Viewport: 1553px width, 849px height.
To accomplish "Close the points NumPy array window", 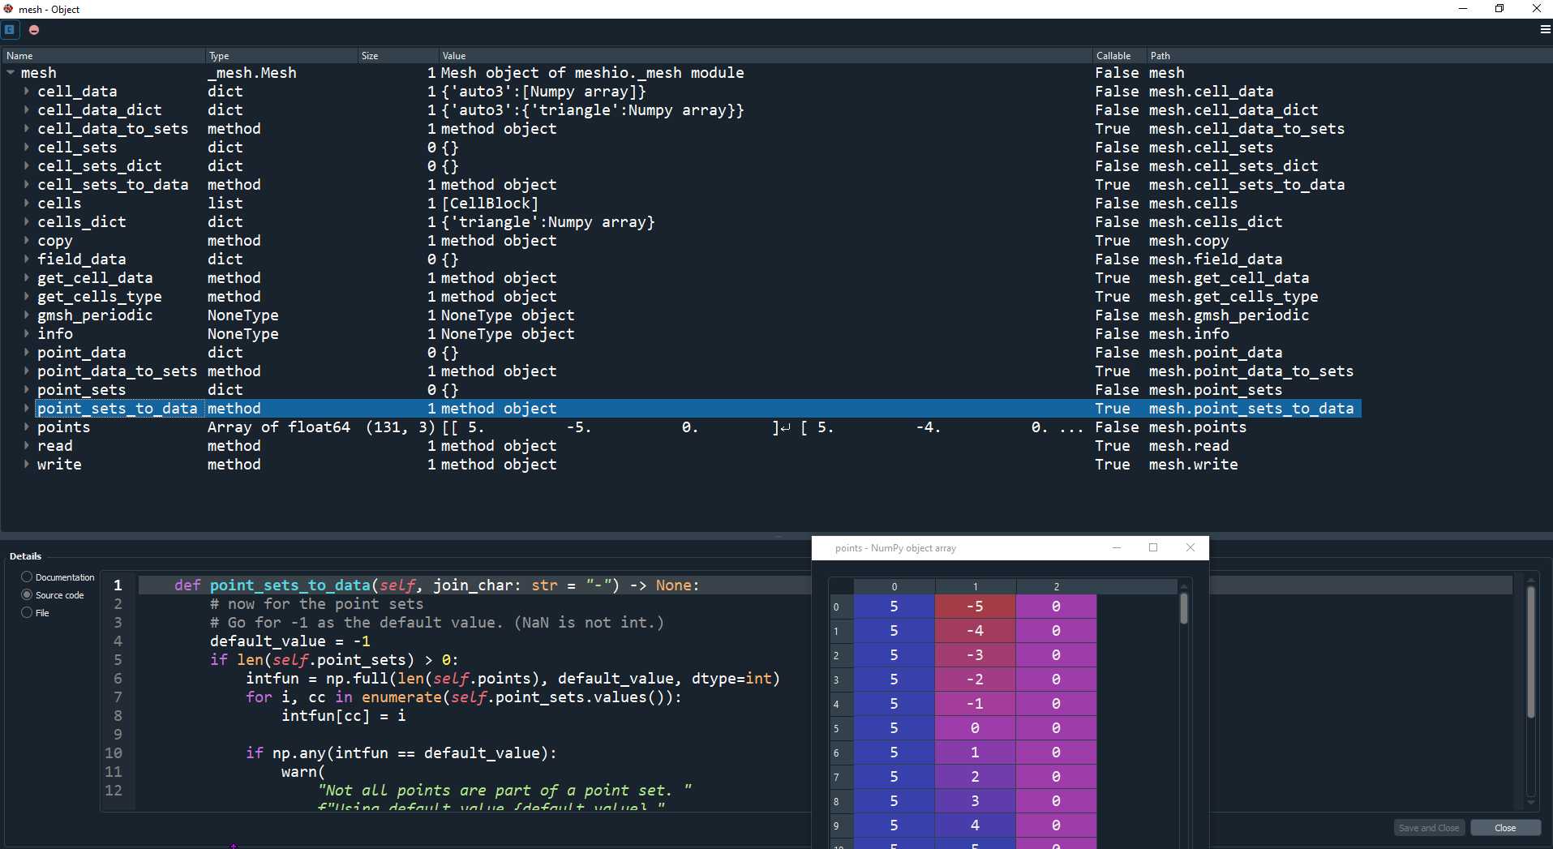I will (x=1190, y=548).
